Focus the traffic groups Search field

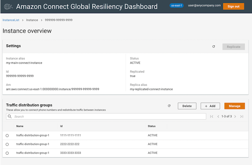coord(106,117)
